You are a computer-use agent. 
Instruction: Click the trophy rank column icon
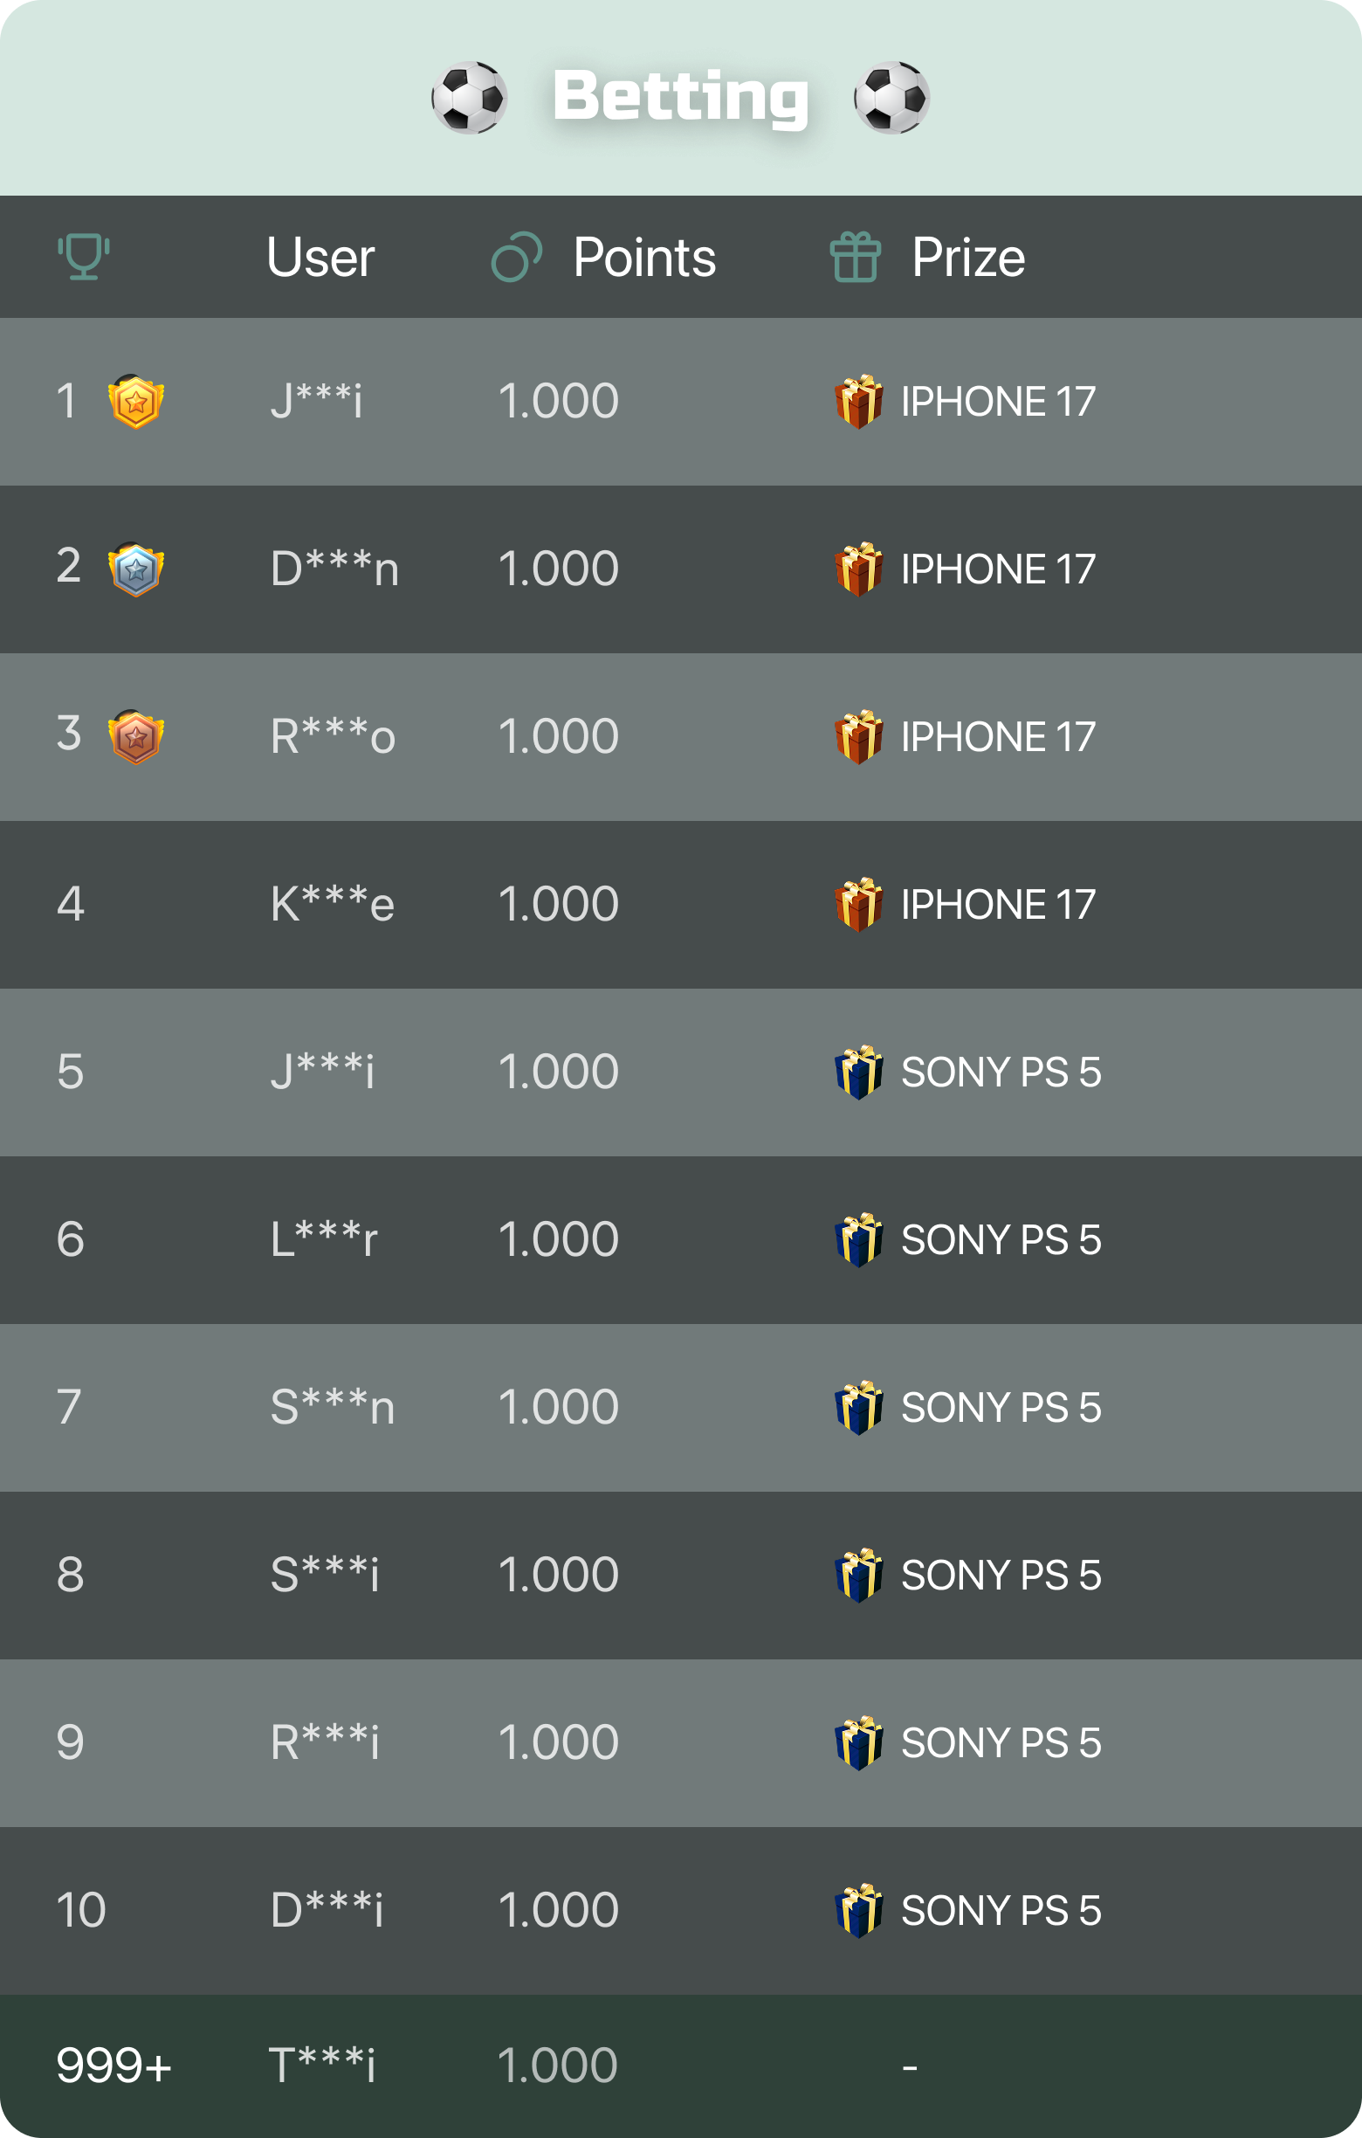point(84,257)
